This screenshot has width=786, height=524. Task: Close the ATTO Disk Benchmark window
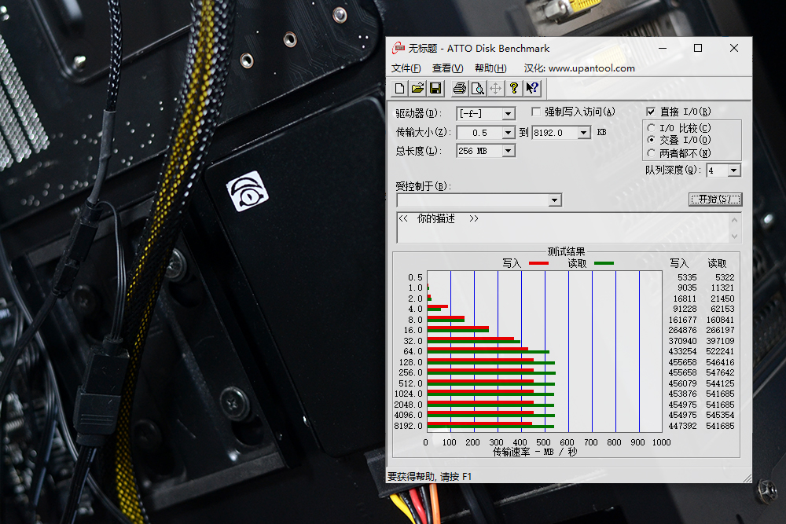(x=734, y=48)
